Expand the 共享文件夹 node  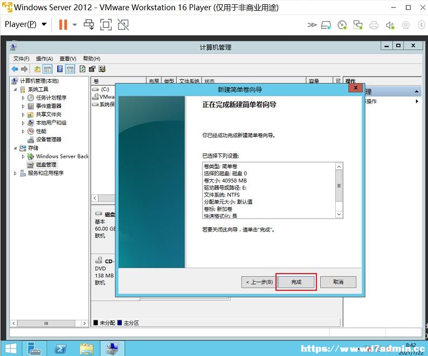(23, 115)
